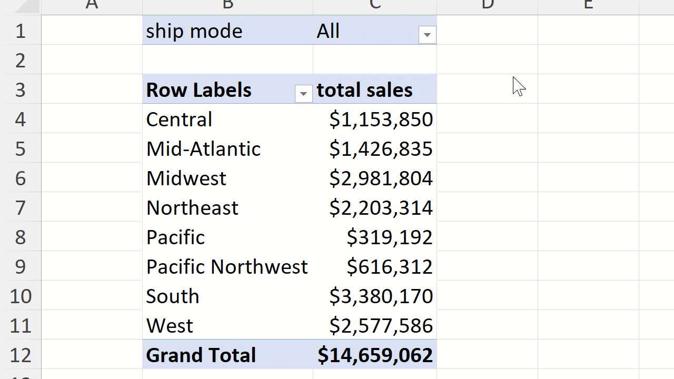This screenshot has width=674, height=379.
Task: Click row header number 7
Action: point(21,208)
